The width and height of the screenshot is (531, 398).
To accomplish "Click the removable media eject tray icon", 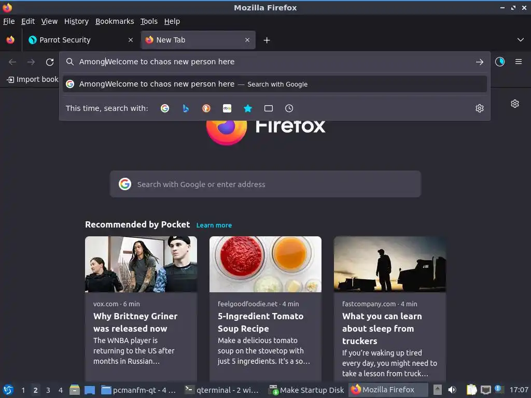I will (438, 390).
